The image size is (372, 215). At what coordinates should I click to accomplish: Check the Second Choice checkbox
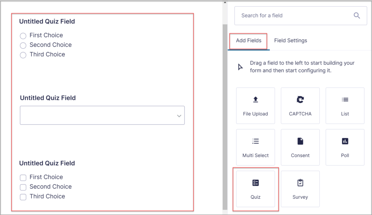point(23,187)
